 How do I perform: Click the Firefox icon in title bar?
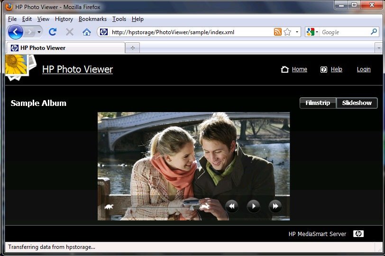coord(9,7)
